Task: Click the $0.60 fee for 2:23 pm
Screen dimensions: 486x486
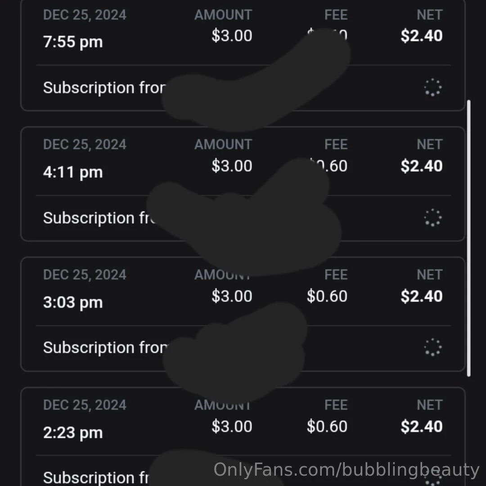Action: [327, 426]
